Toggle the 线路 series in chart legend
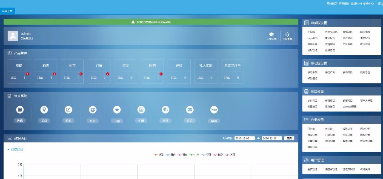This screenshot has width=383, height=179. 159,155
